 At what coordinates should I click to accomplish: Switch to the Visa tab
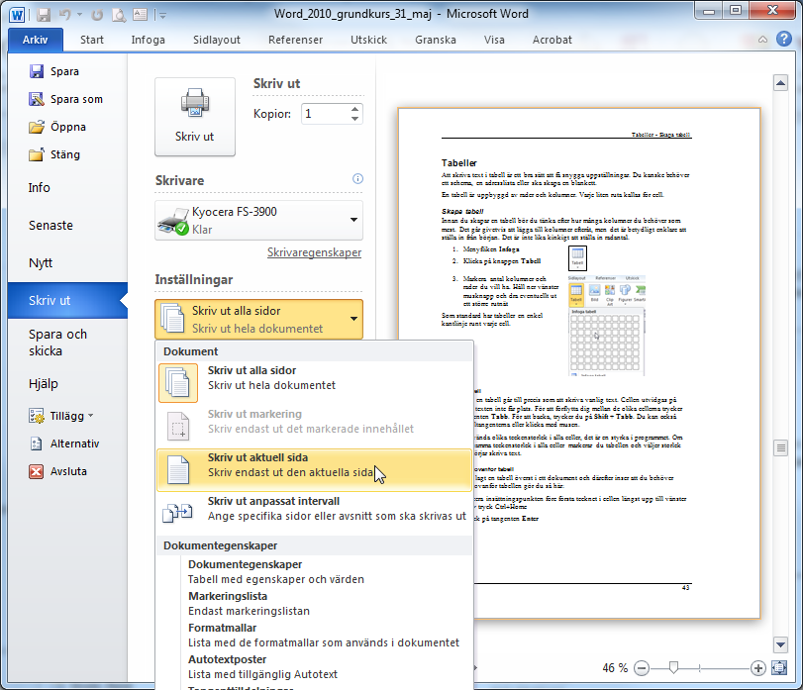[494, 40]
